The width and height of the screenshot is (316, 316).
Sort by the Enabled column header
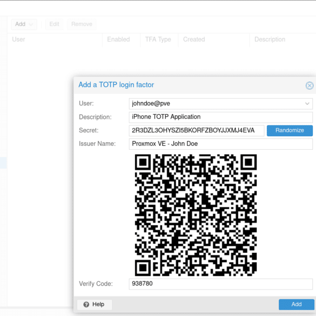(x=122, y=39)
